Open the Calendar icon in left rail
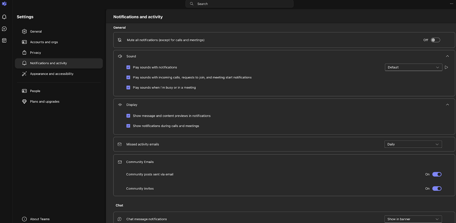This screenshot has width=456, height=223. 4,40
